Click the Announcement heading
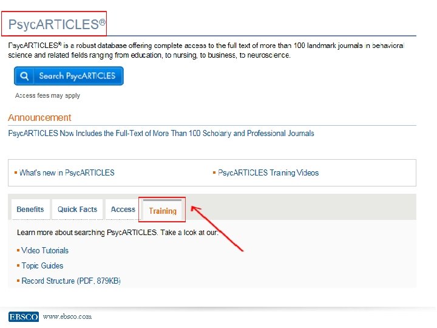The image size is (437, 328). [39, 118]
